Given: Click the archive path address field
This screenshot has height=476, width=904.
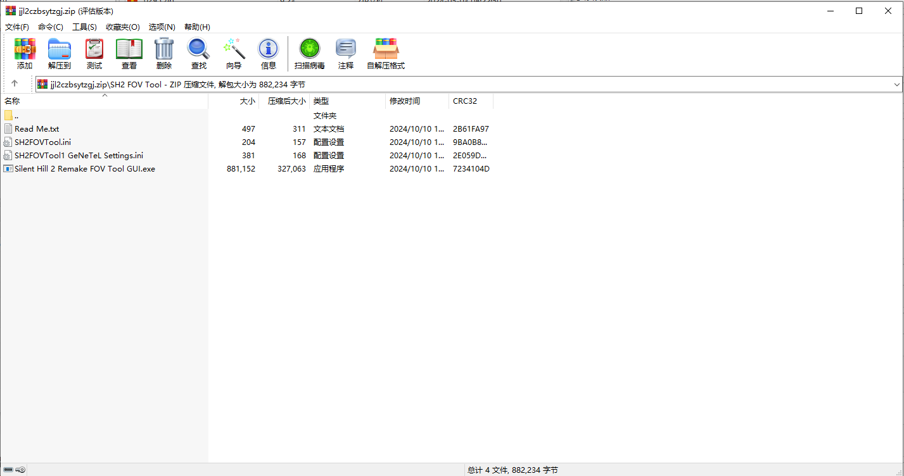Looking at the screenshot, I should [469, 84].
